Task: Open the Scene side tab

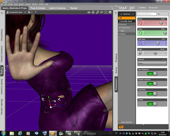Action: point(116,70)
